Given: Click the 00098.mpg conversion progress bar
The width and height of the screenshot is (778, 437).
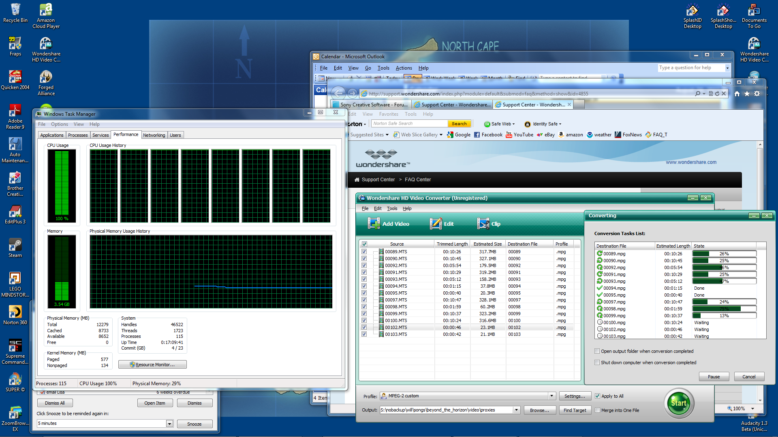Looking at the screenshot, I should pyautogui.click(x=724, y=309).
